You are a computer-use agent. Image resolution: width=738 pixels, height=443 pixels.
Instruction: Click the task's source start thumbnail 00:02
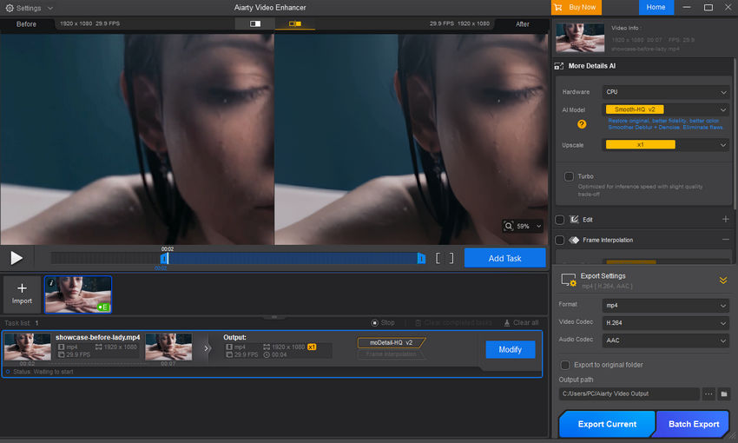tap(27, 347)
